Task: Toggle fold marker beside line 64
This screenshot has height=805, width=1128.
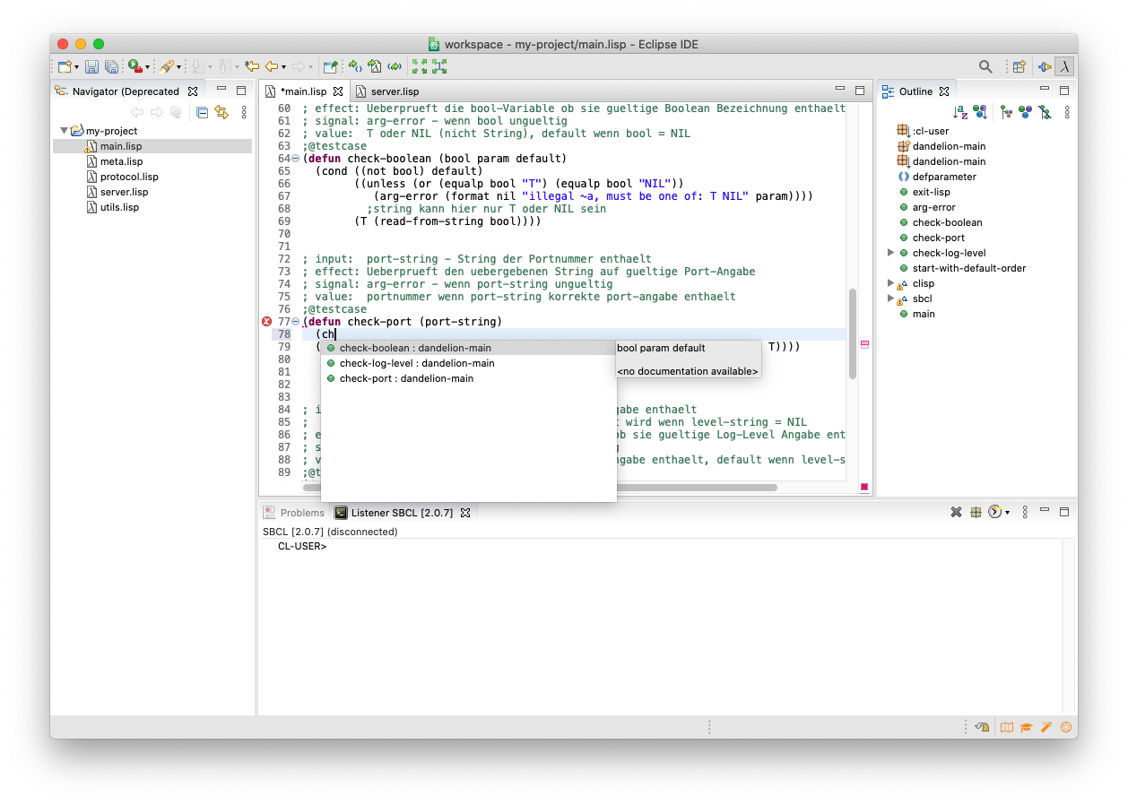Action: click(296, 159)
